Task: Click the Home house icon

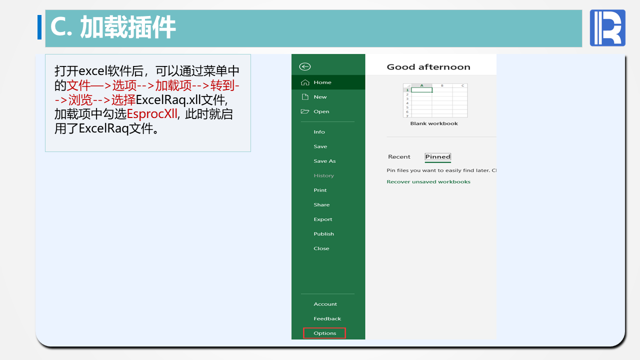Action: click(305, 82)
